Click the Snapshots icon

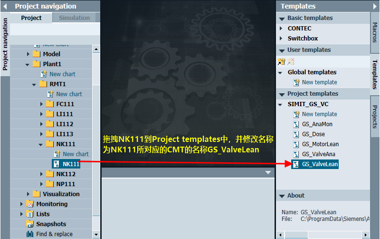pos(30,224)
